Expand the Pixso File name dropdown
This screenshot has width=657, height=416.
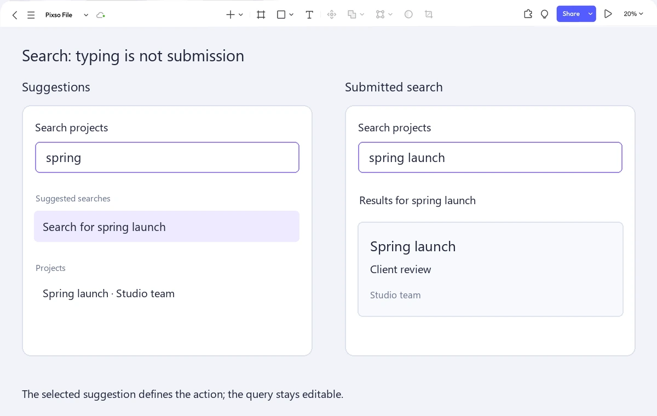(x=86, y=15)
